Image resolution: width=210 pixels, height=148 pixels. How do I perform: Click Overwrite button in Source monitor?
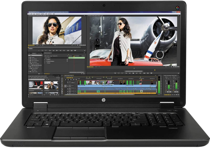pos(72,51)
